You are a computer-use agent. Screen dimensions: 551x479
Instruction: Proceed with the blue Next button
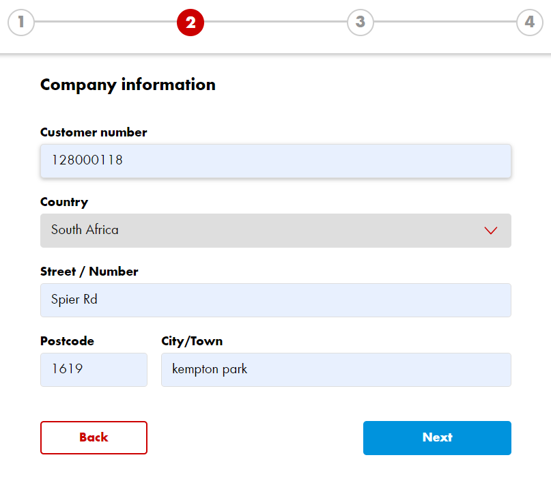pos(437,437)
